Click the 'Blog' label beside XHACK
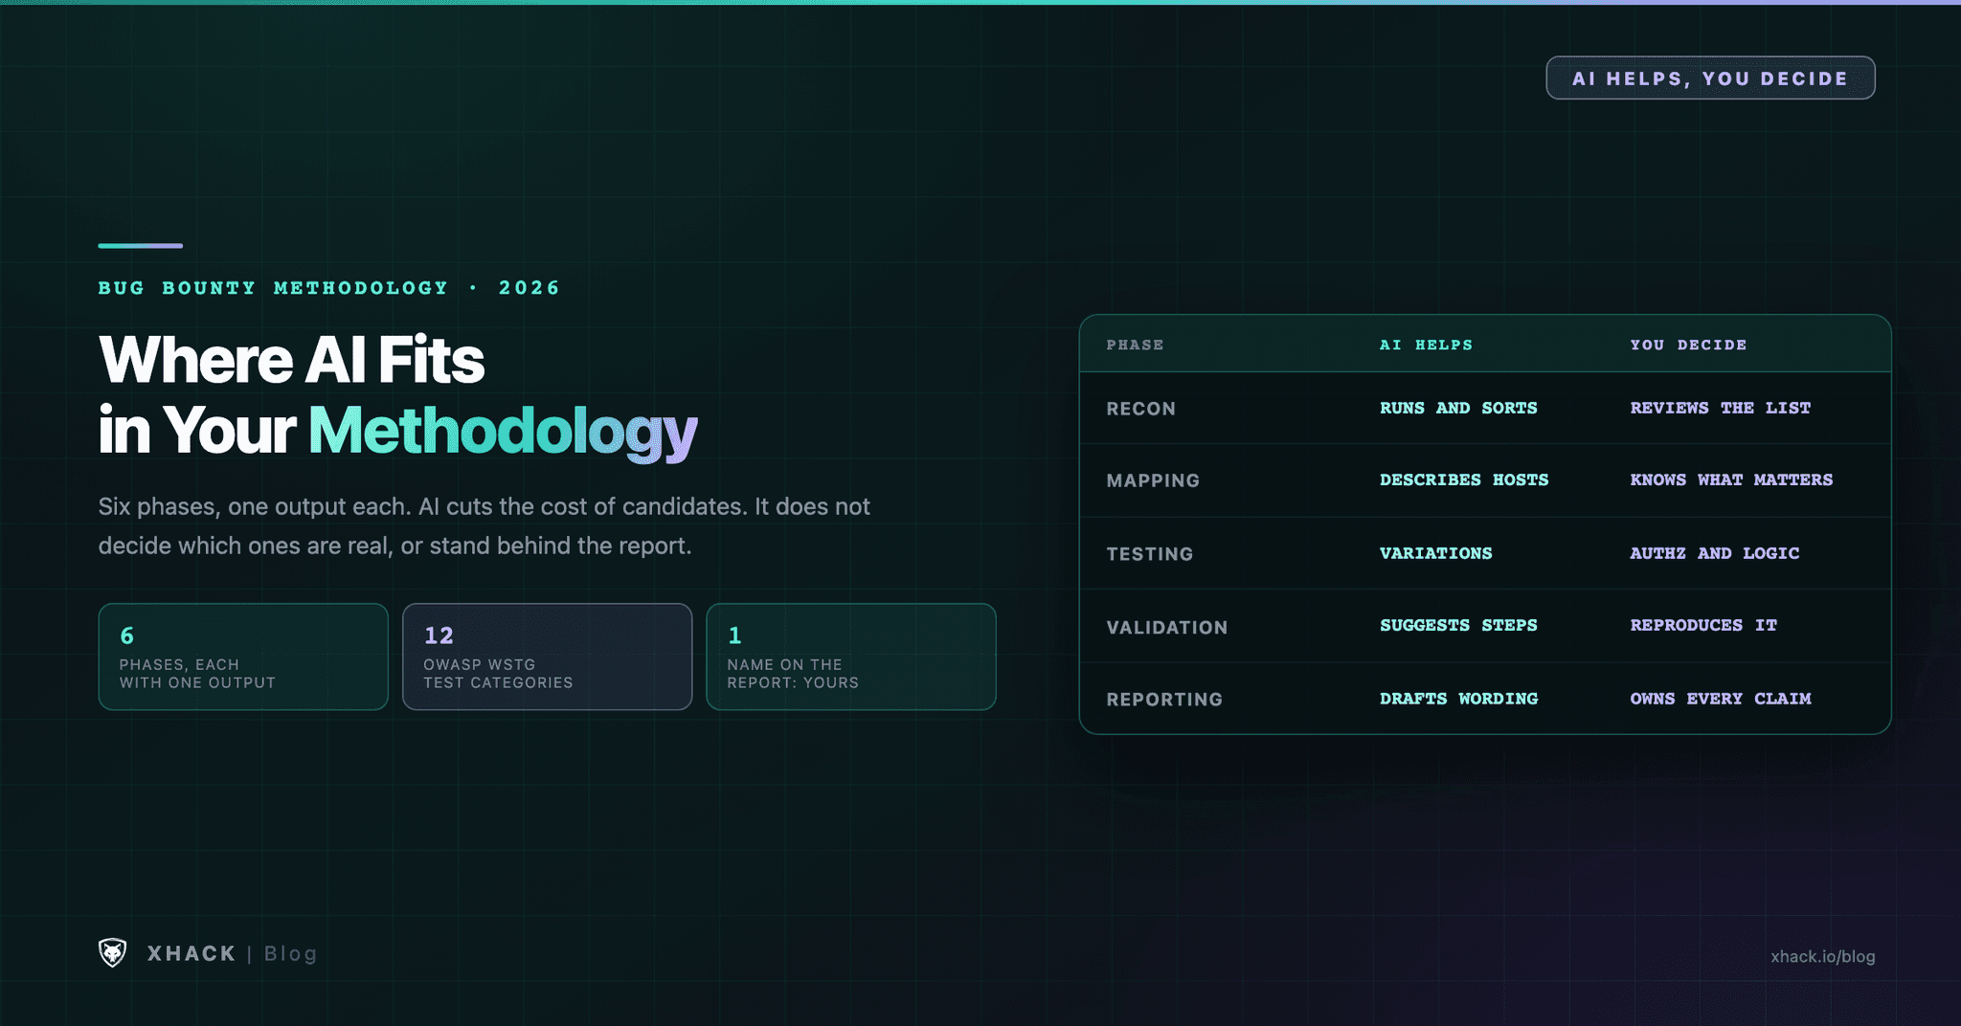 click(290, 953)
